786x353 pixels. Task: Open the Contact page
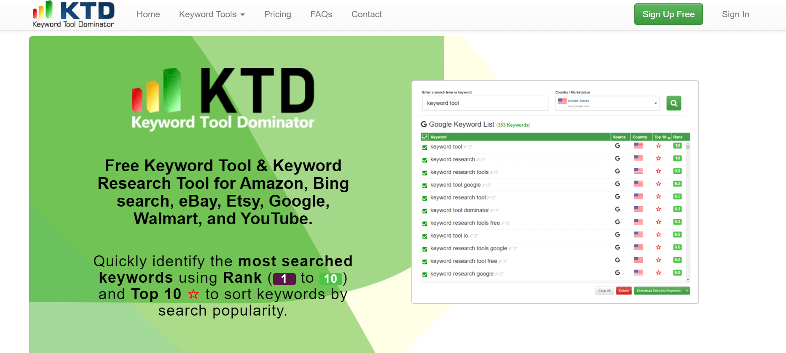pyautogui.click(x=367, y=14)
